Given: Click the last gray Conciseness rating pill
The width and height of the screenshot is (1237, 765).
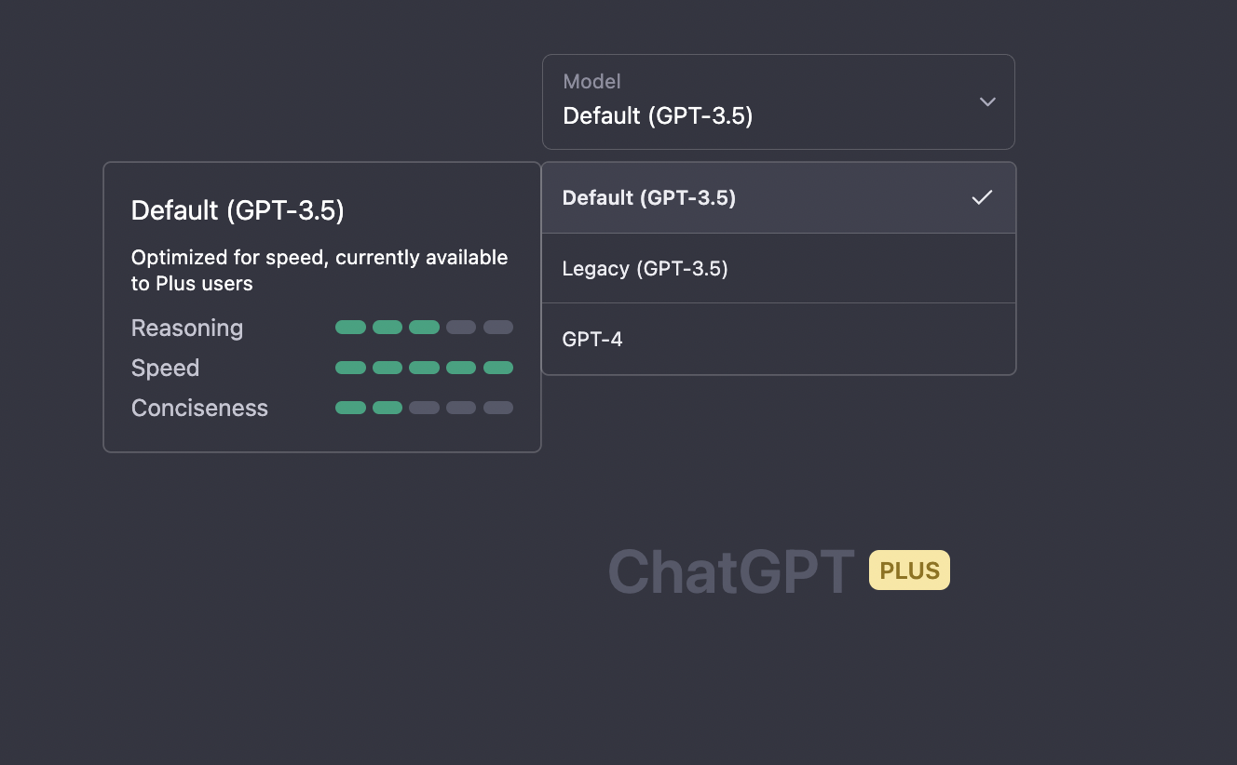Looking at the screenshot, I should click(x=498, y=408).
